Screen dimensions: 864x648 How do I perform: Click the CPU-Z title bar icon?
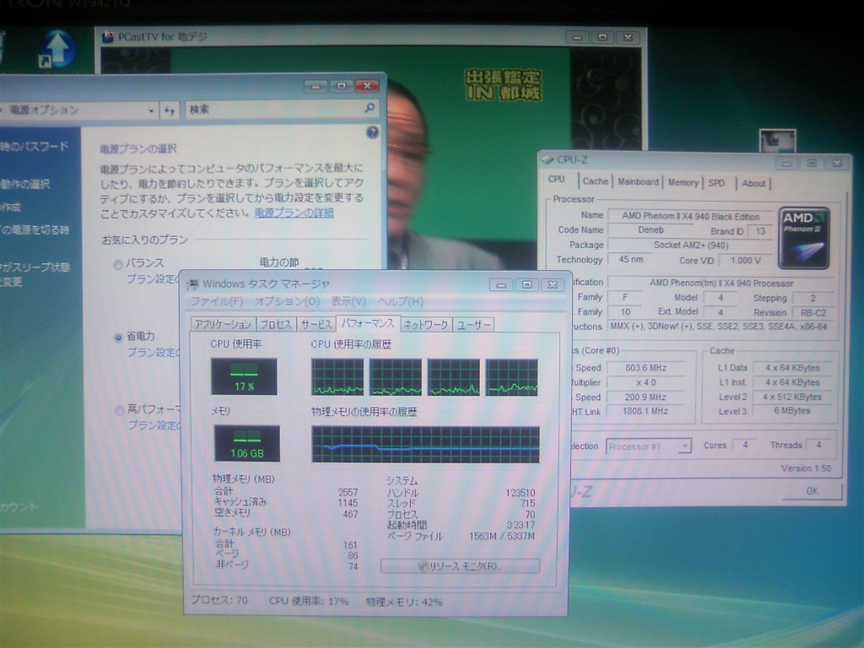(x=547, y=159)
